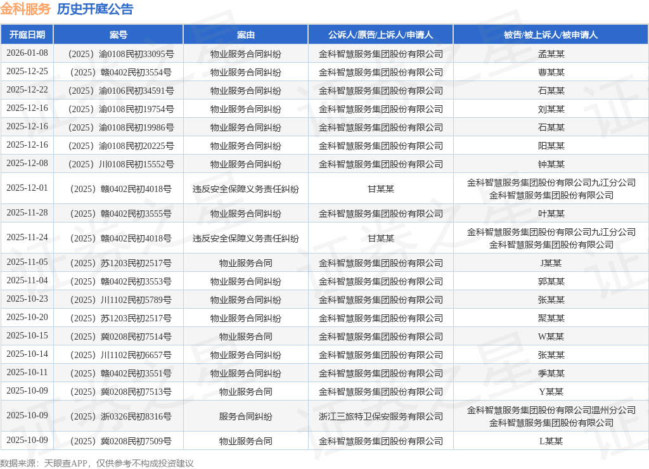Click defendant 钟某某
Image resolution: width=649 pixels, height=469 pixels.
pyautogui.click(x=551, y=164)
